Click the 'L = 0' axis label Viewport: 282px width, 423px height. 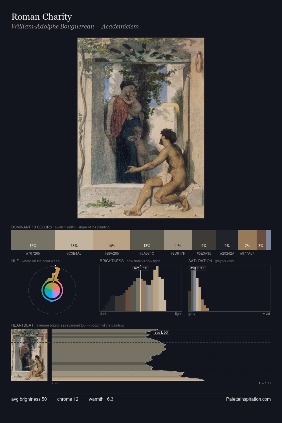click(x=56, y=383)
